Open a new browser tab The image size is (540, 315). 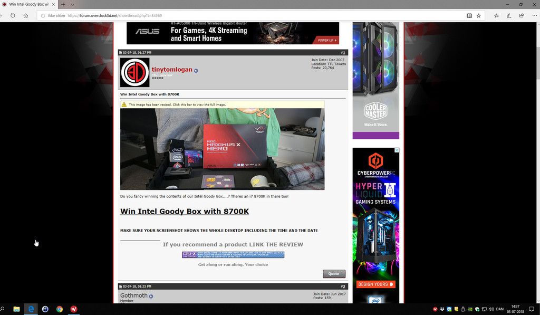point(63,4)
